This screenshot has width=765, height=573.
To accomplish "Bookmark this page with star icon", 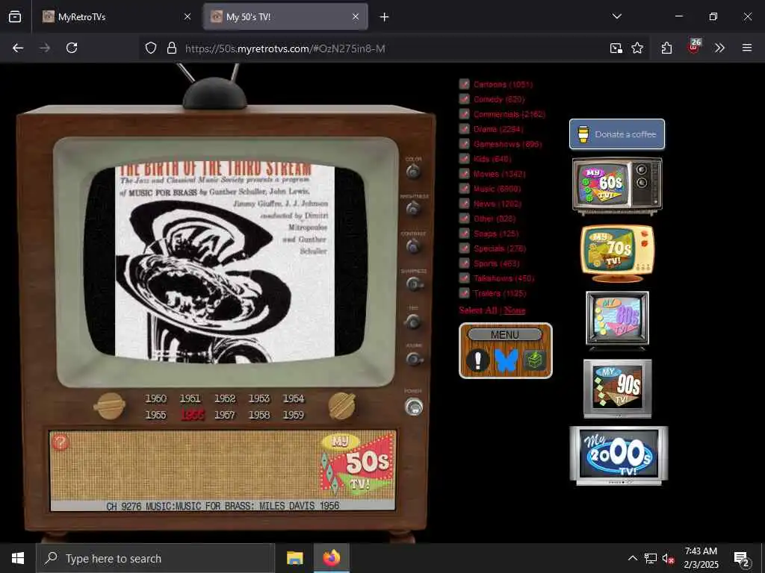I will coord(637,48).
